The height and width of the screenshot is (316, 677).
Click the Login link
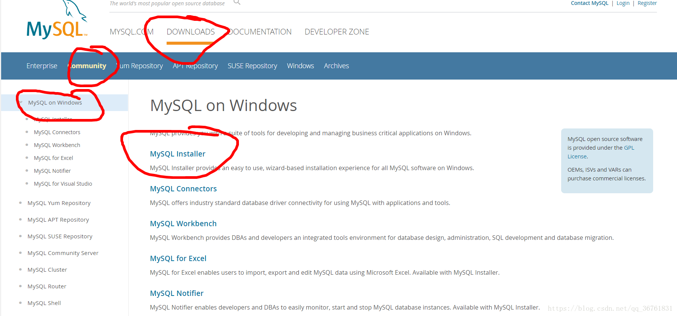[623, 3]
